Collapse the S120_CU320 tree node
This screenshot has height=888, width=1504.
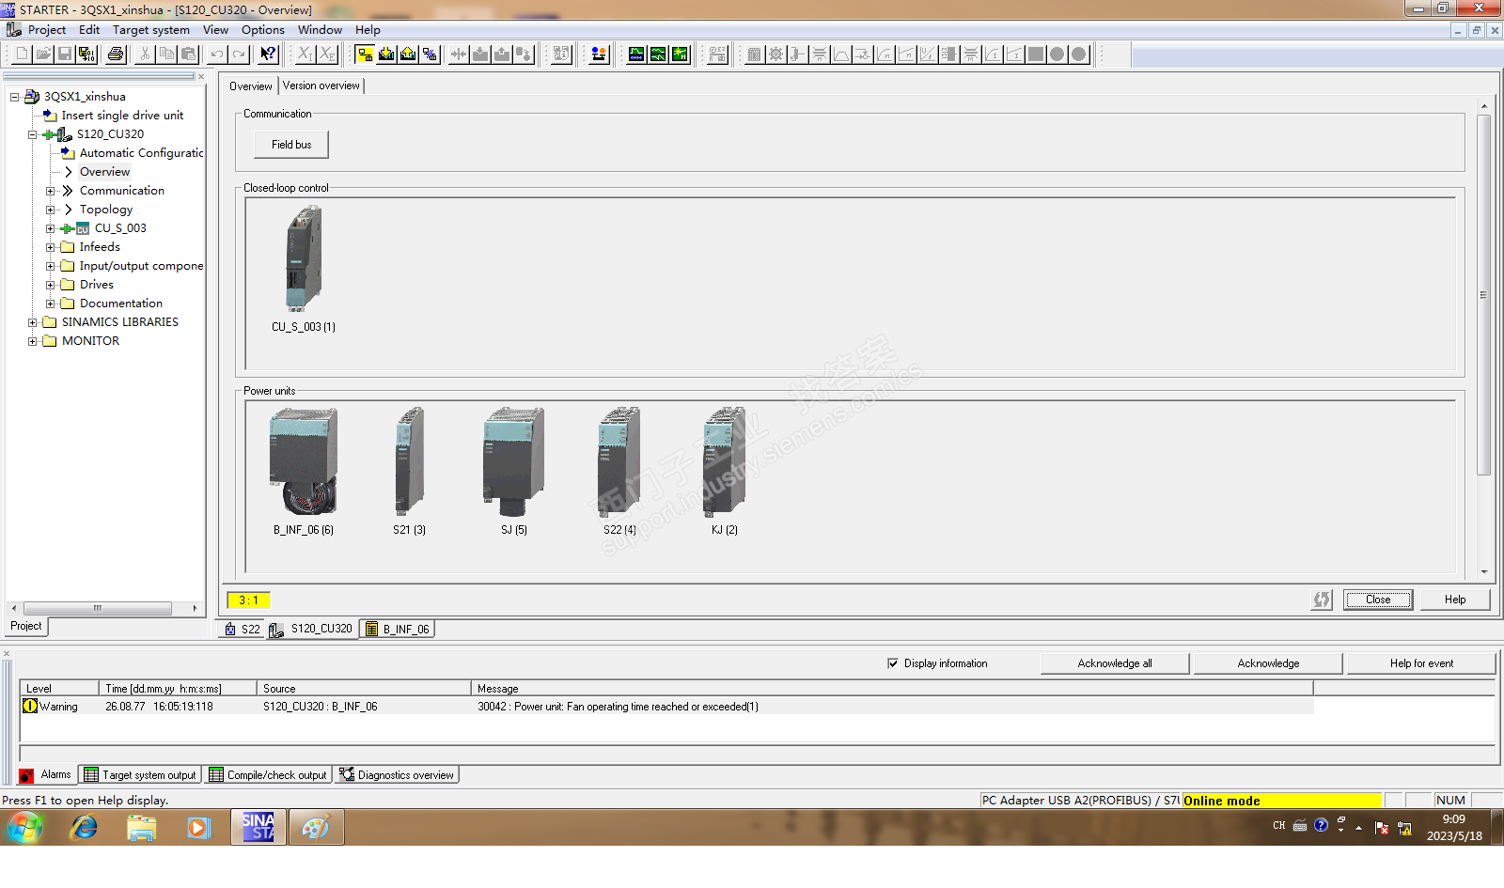tap(33, 134)
